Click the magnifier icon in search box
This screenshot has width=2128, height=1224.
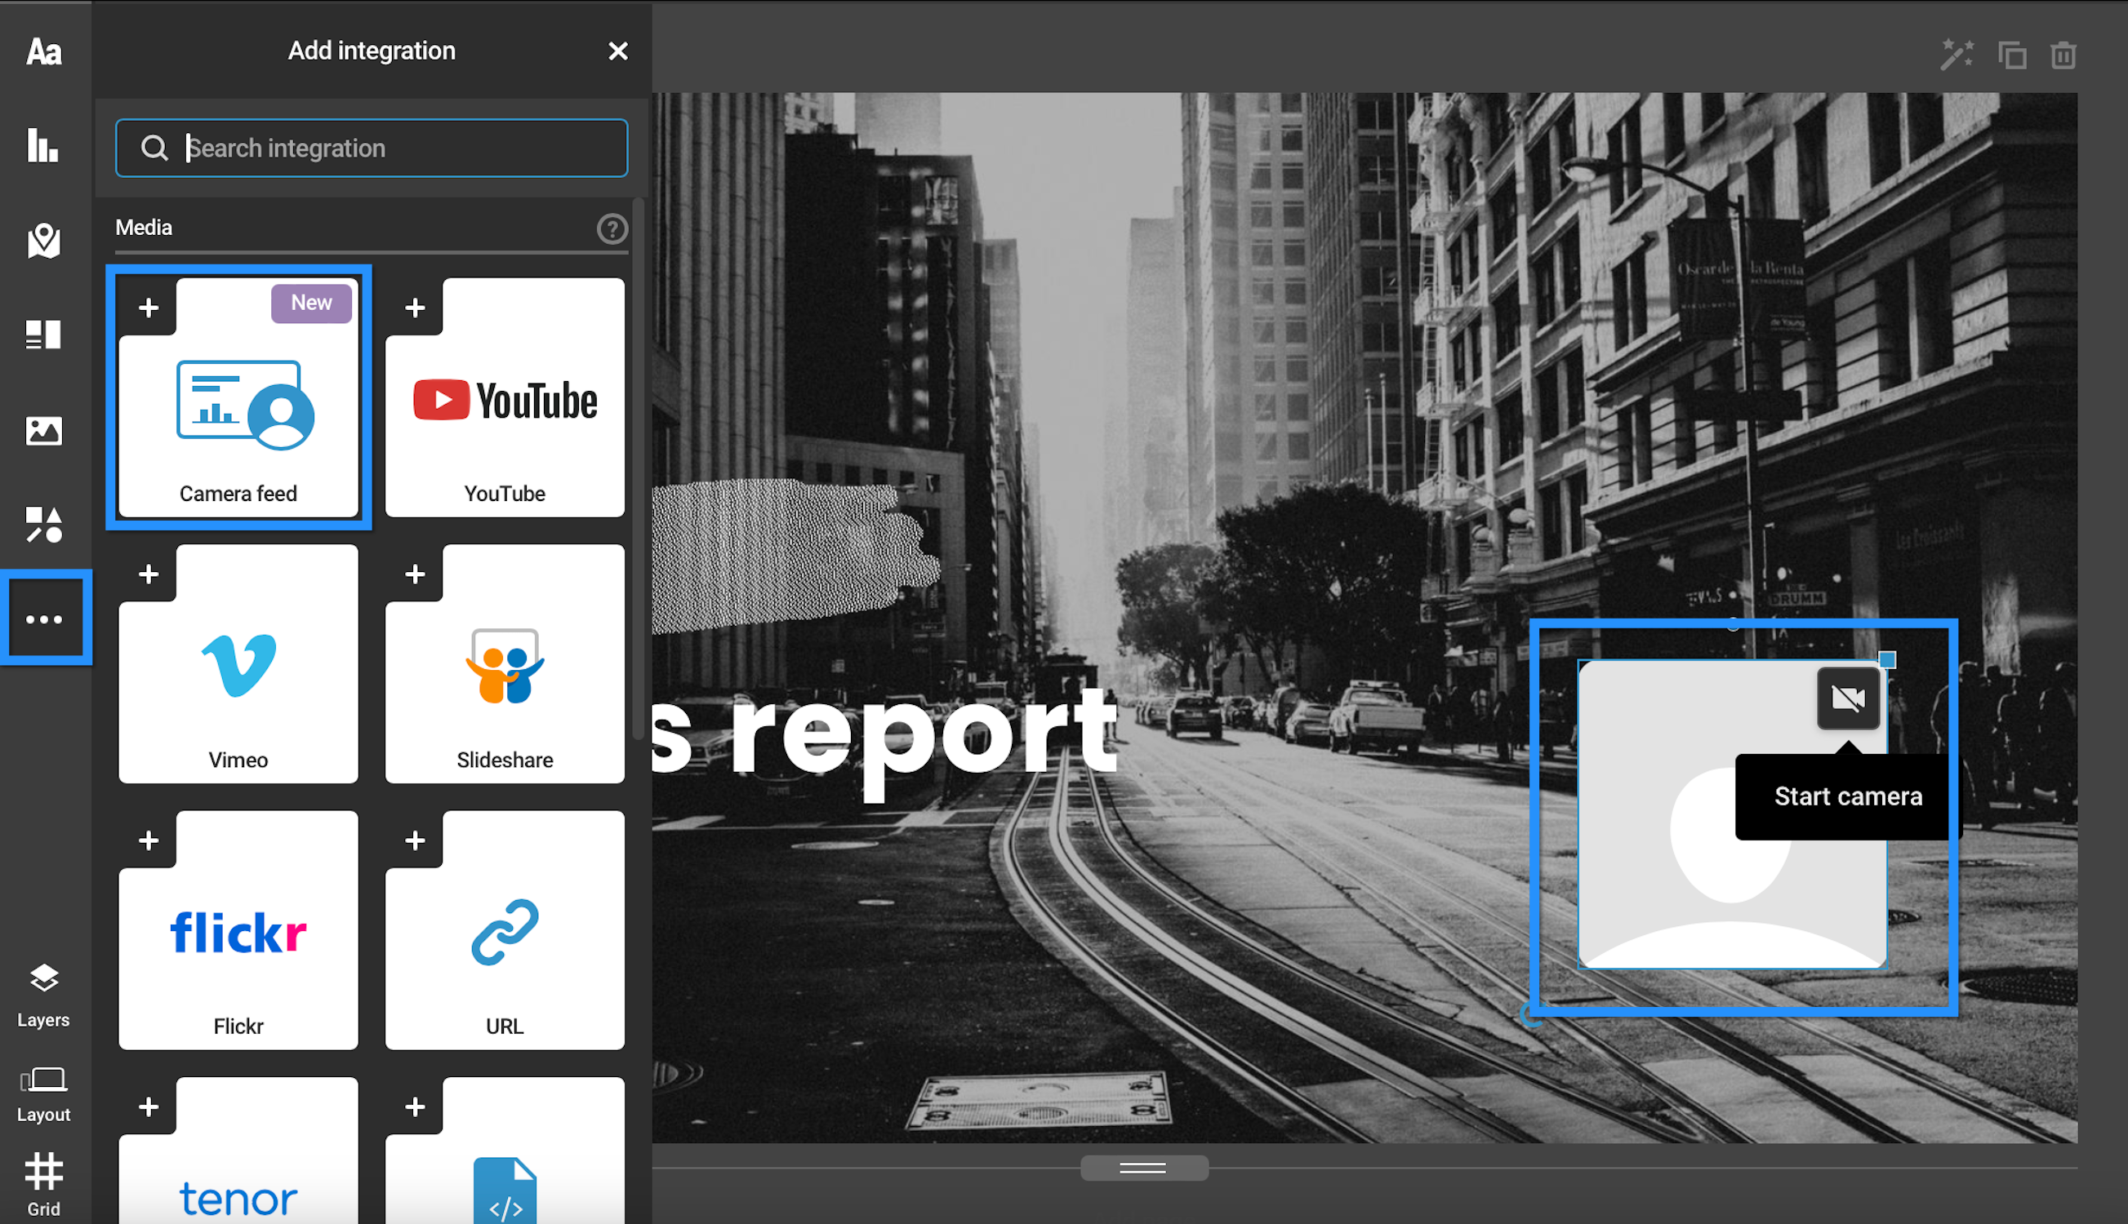154,148
